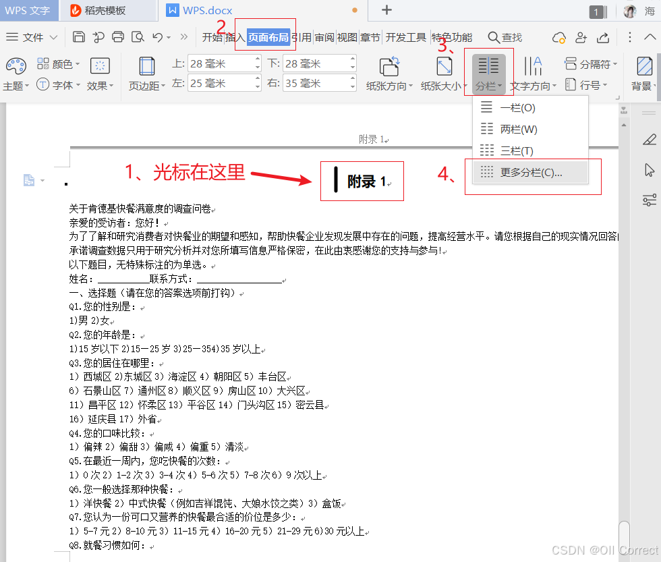
Task: Open the Breaks (分隔符) dropdown
Action: coord(591,64)
